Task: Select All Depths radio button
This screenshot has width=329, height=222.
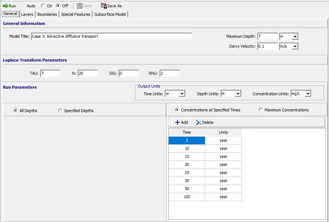Action: 15,111
